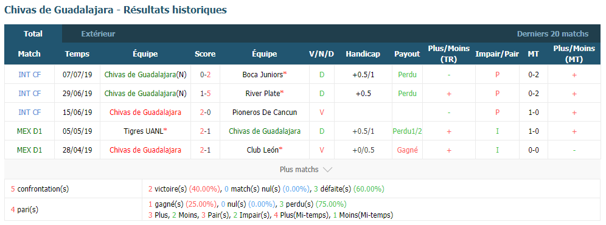Select MEX D1 league on 05/05/19 row
This screenshot has height=225, width=606.
click(x=29, y=131)
